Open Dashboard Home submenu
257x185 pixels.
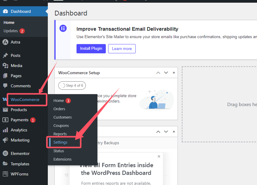[9, 22]
